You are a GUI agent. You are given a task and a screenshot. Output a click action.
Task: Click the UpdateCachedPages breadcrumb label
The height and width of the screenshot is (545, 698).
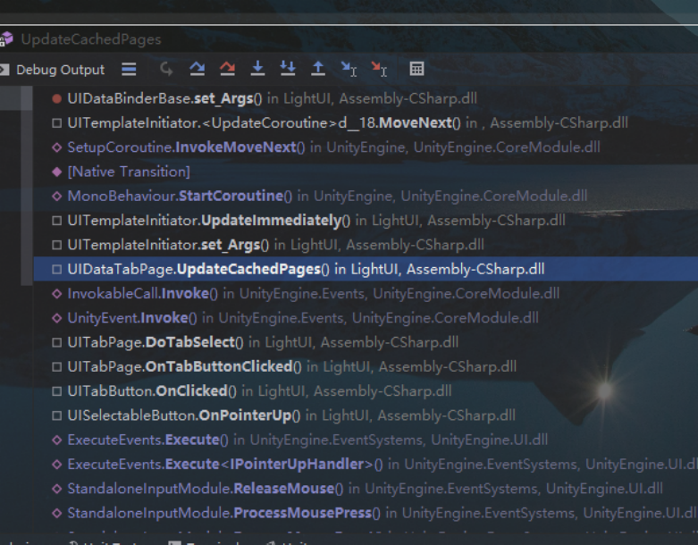(x=91, y=39)
